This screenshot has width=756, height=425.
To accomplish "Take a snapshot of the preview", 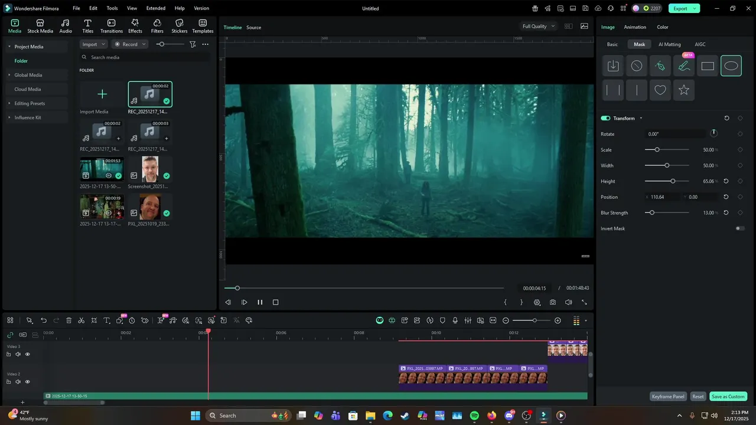I will 553,302.
